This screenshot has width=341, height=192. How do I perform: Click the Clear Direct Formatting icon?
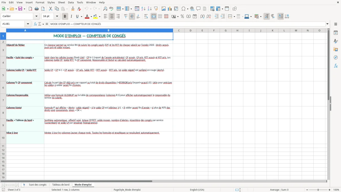79,9
